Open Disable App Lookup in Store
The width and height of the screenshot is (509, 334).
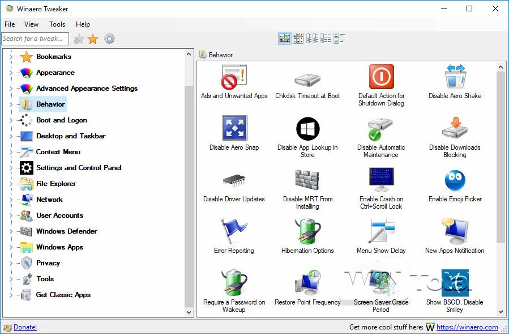point(307,137)
